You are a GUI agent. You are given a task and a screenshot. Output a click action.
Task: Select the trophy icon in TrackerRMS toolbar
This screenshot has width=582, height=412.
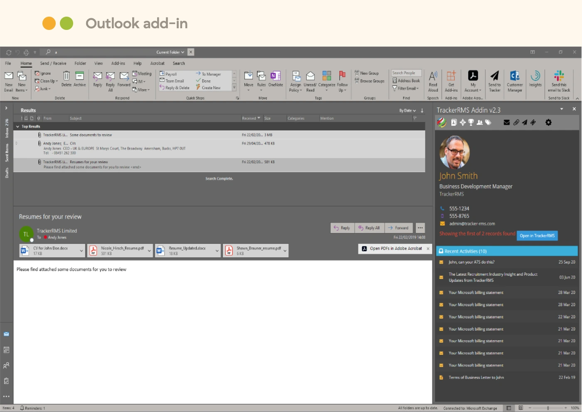(471, 123)
